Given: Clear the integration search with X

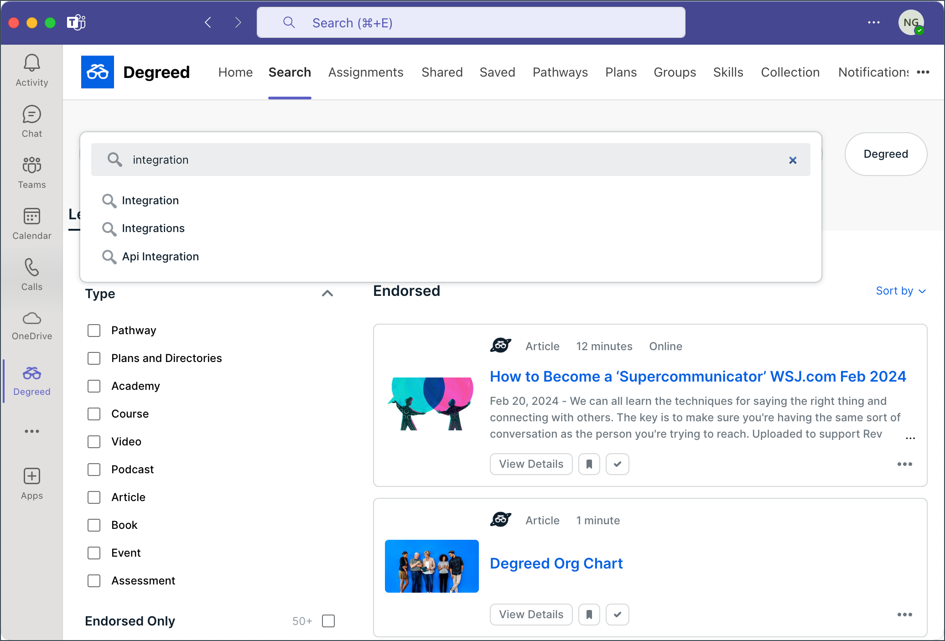Looking at the screenshot, I should pyautogui.click(x=793, y=160).
